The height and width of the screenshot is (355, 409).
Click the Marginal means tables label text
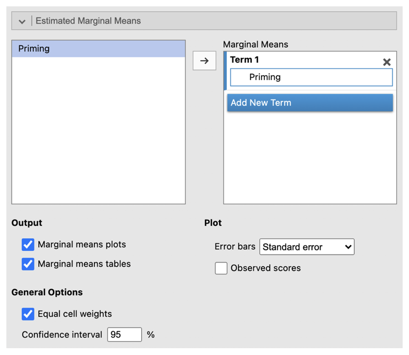coord(84,264)
